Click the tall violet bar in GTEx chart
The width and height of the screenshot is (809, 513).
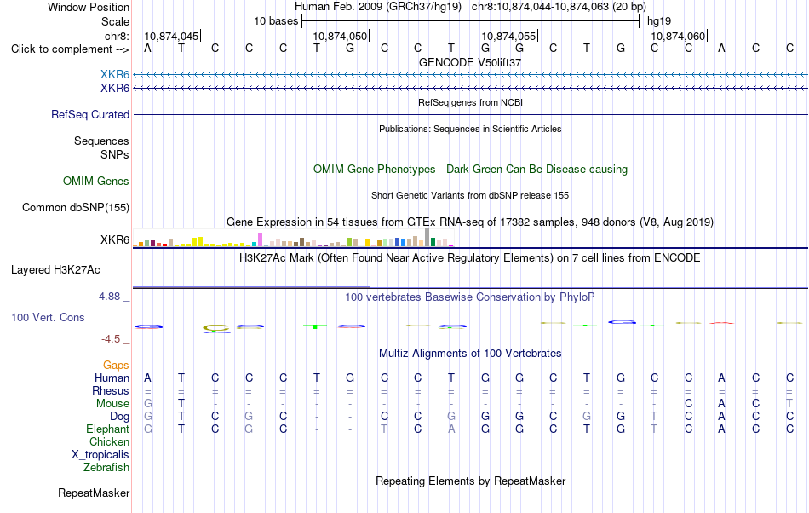point(260,239)
